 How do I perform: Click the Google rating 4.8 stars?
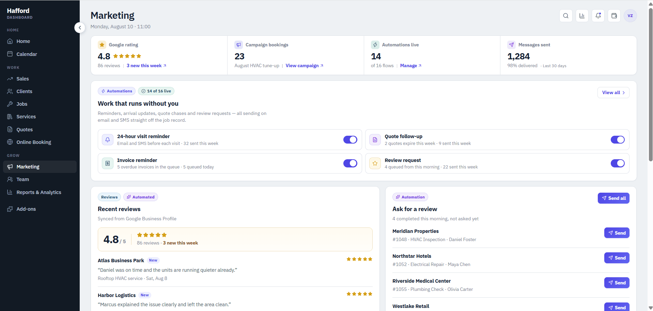[127, 56]
